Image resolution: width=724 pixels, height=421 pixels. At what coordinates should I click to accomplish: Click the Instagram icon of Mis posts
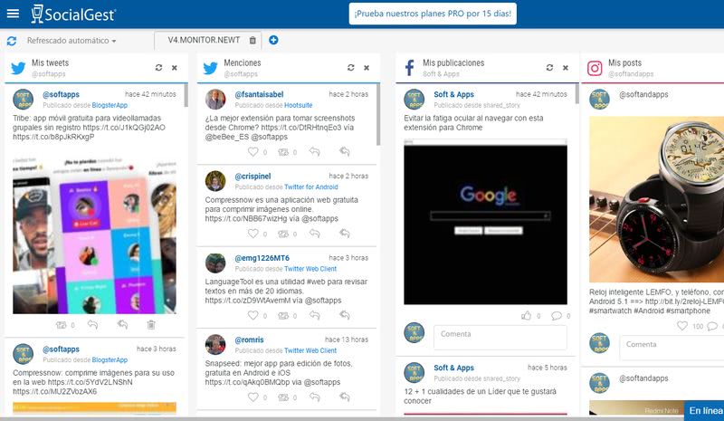595,68
